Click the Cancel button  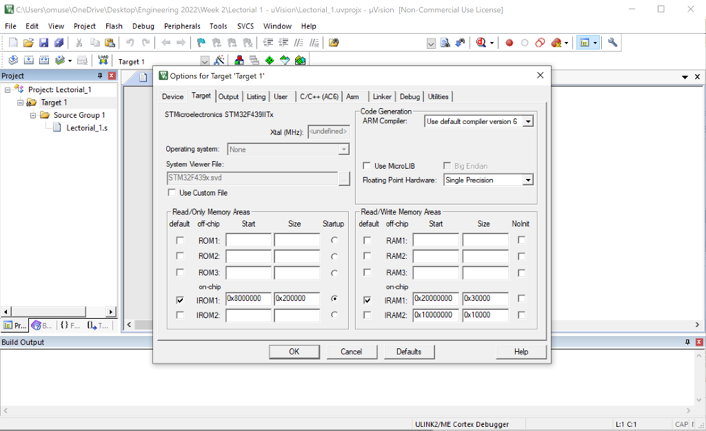[x=351, y=351]
